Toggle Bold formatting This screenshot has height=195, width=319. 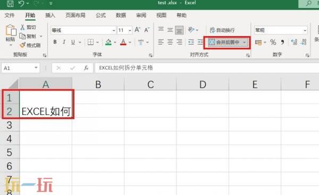pyautogui.click(x=55, y=42)
